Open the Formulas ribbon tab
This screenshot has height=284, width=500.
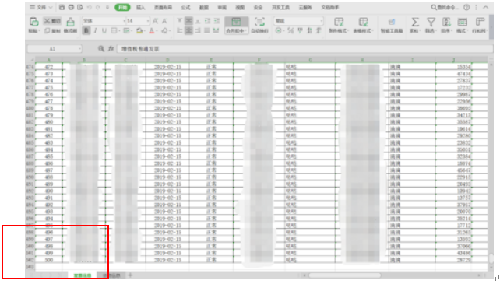(x=185, y=7)
